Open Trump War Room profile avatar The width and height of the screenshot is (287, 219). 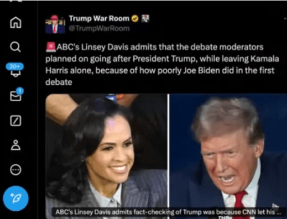pos(55,24)
